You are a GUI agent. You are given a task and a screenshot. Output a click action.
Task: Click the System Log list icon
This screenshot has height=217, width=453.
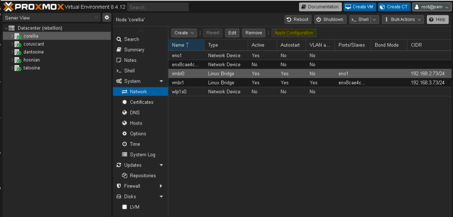coord(124,154)
